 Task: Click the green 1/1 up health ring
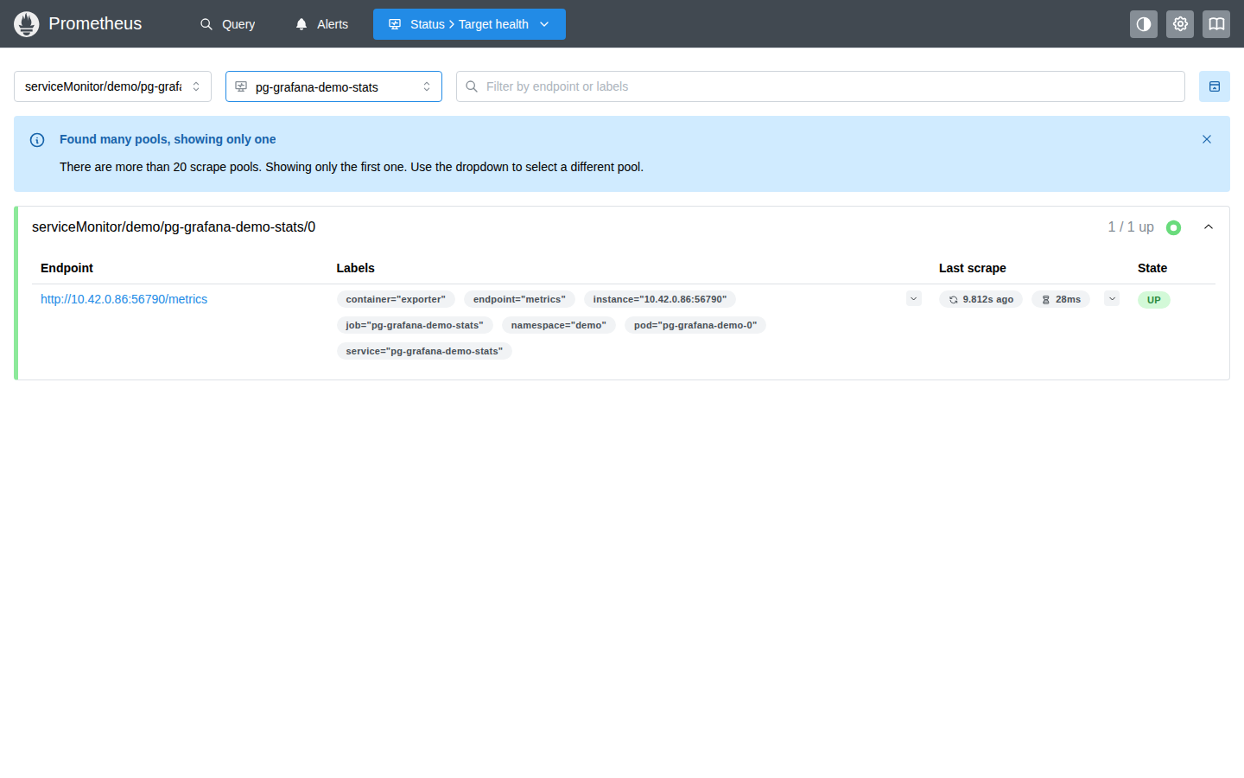1173,227
